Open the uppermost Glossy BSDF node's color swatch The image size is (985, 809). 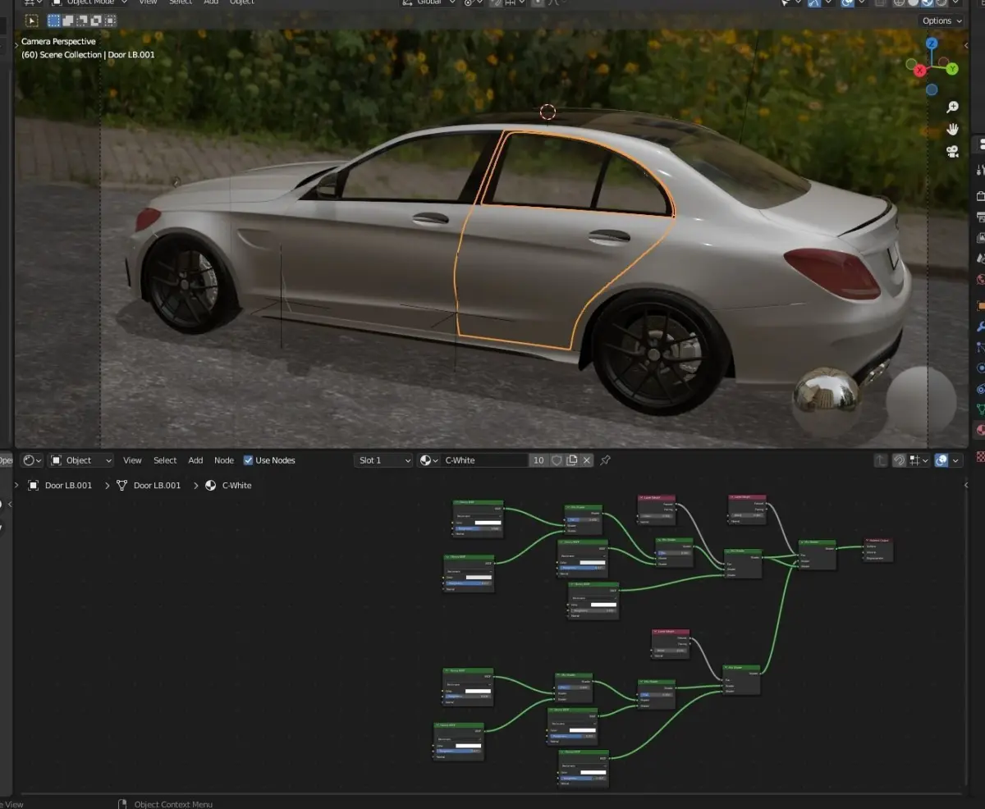(488, 522)
